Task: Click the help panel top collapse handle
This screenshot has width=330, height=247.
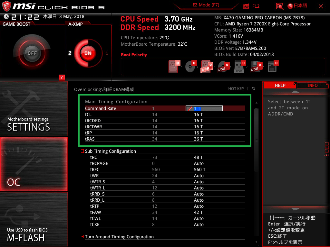Action: coord(295,91)
